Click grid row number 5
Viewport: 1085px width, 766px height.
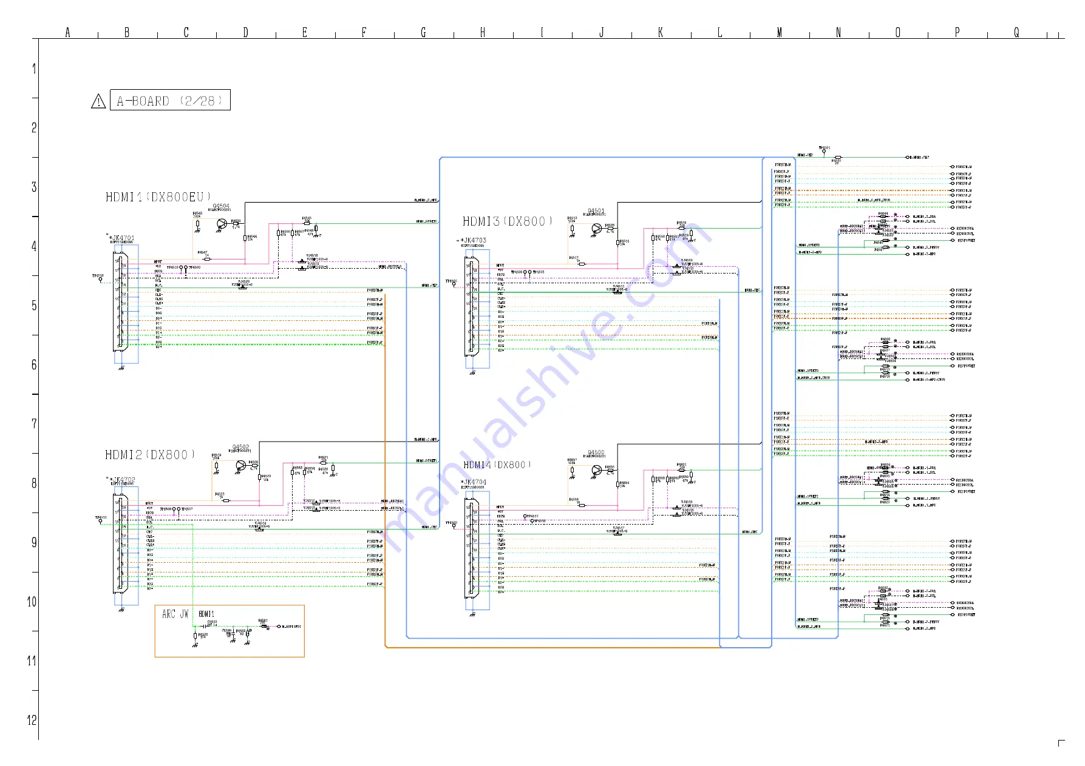(35, 306)
